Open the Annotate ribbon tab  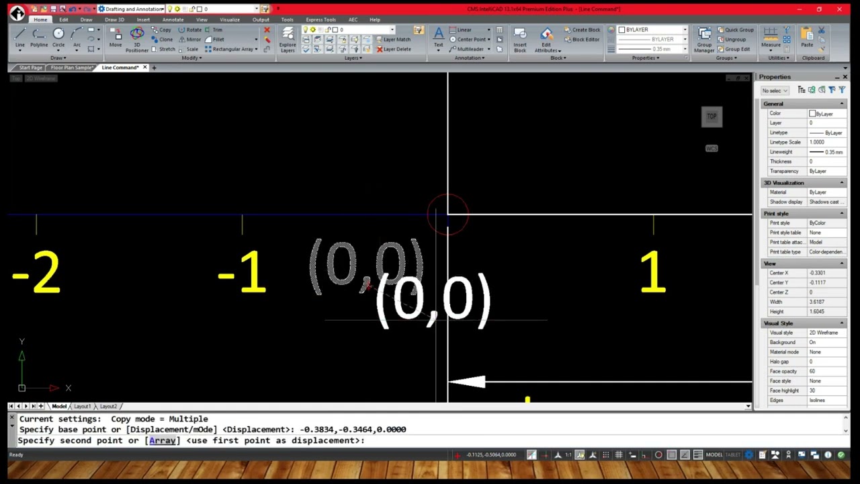173,19
